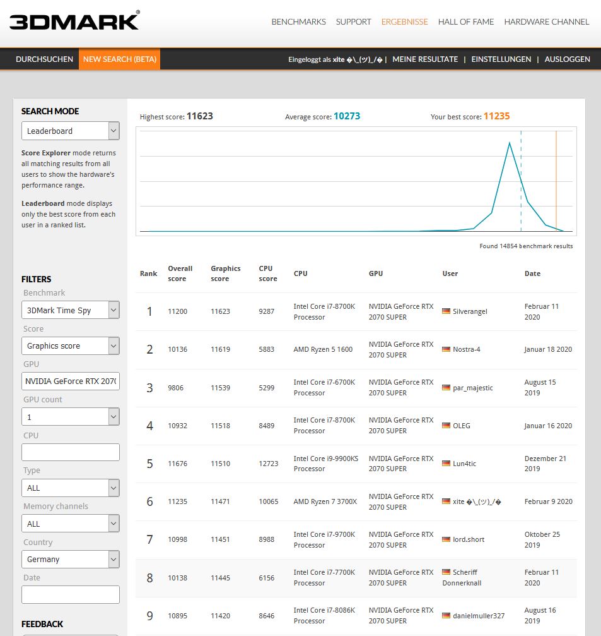601x636 pixels.
Task: Open user lord.short's result
Action: [x=469, y=539]
